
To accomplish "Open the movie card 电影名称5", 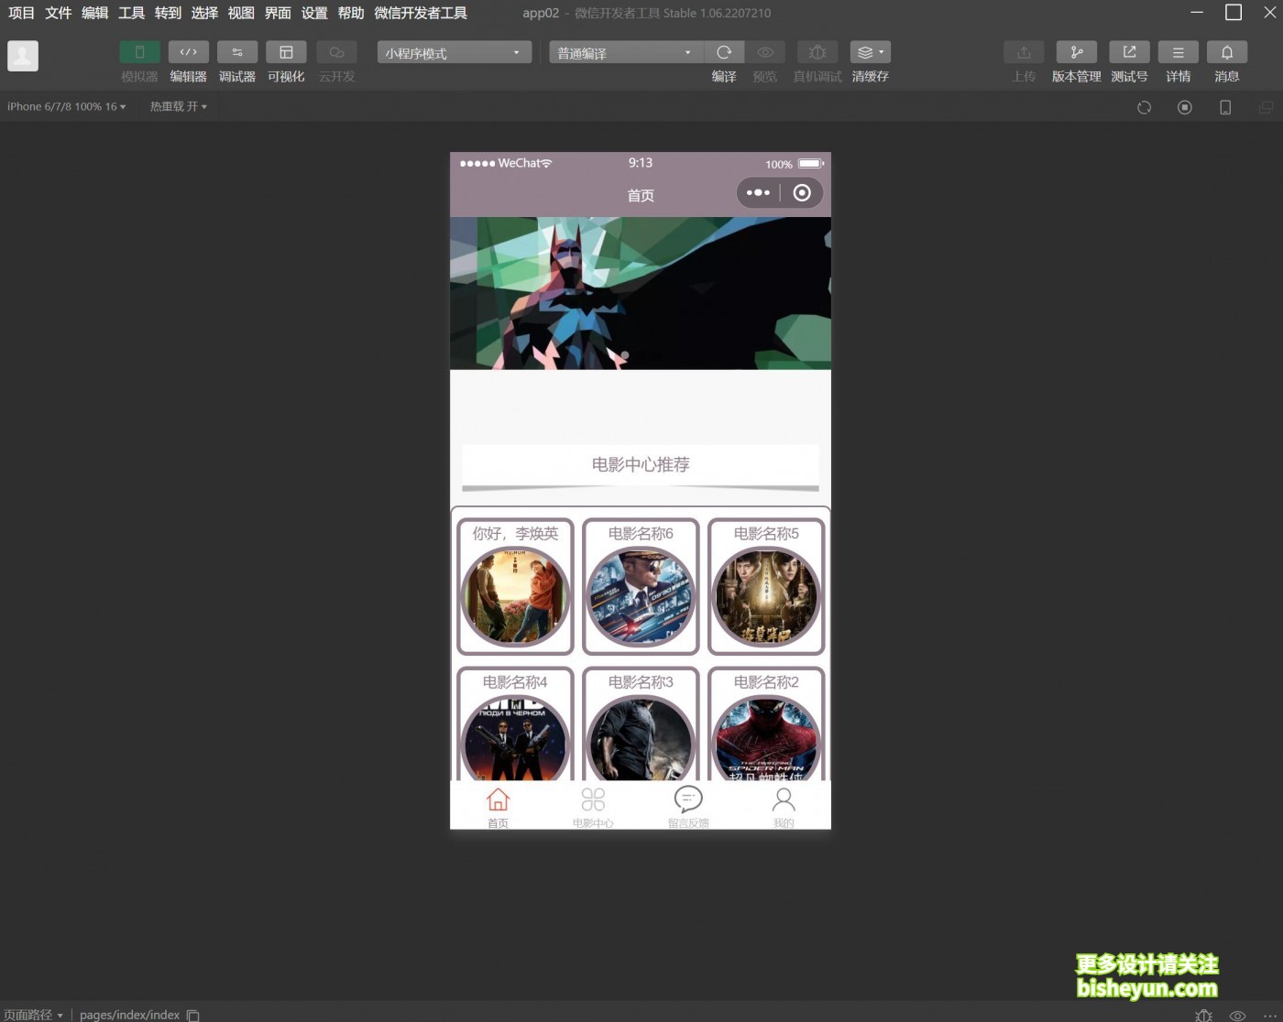I will point(766,586).
